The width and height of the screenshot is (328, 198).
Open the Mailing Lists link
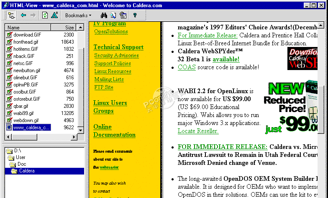tap(109, 79)
